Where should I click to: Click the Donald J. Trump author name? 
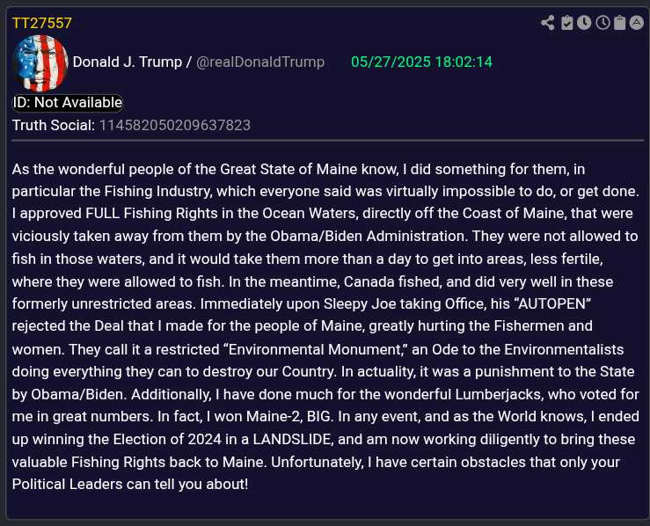point(127,62)
